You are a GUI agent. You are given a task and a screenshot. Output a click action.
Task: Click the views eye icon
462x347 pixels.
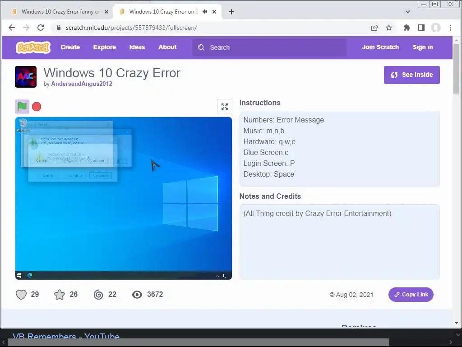coord(137,295)
